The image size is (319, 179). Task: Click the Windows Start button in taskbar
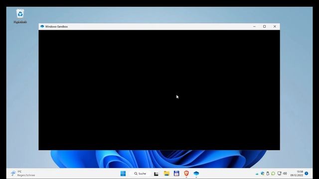[x=123, y=174]
